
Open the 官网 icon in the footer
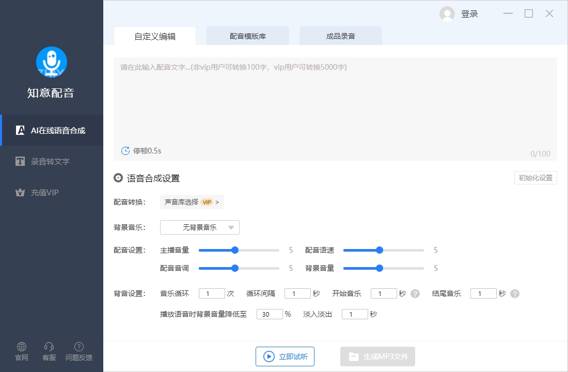coord(21,350)
